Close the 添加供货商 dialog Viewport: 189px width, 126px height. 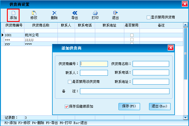point(170,48)
